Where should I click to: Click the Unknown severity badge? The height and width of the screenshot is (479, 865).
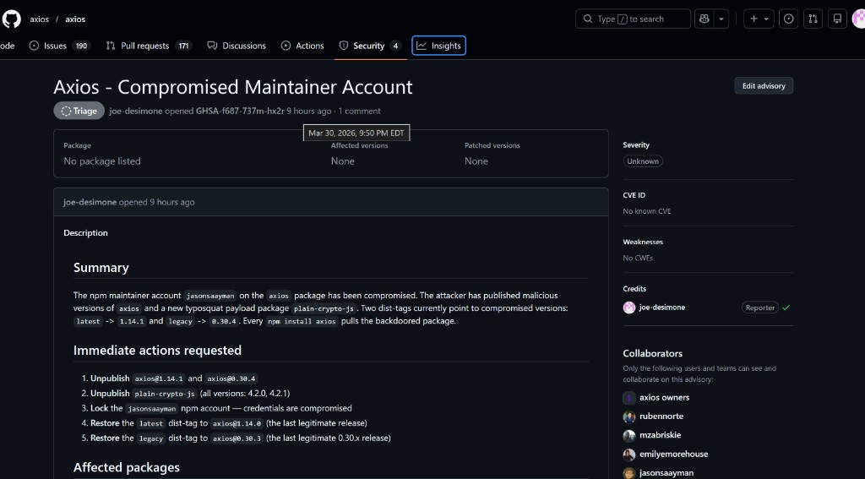click(643, 161)
